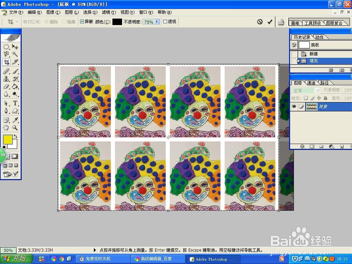Toggle history brush source for 底板 snapshot

click(x=294, y=45)
